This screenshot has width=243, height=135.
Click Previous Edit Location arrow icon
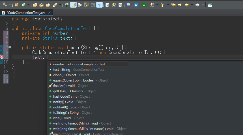coord(173,5)
